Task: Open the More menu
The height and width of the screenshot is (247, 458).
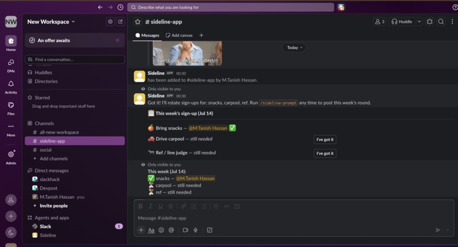Action: [x=11, y=129]
